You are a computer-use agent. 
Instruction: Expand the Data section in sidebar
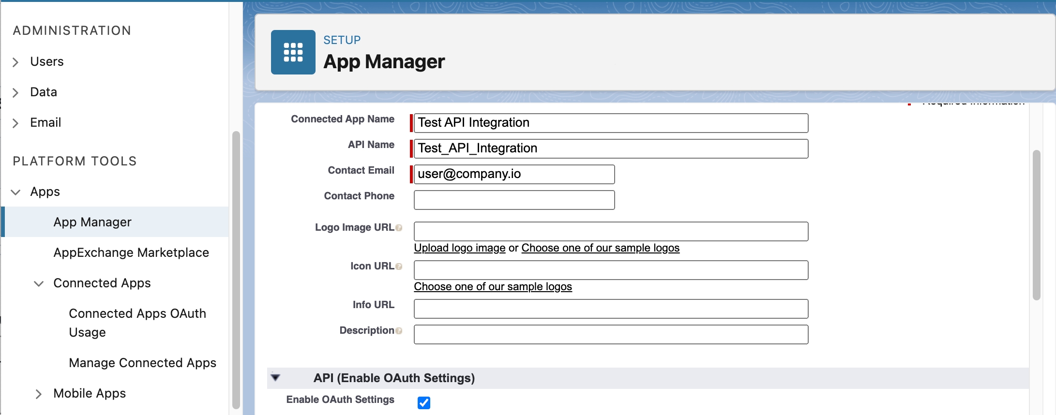pos(15,92)
